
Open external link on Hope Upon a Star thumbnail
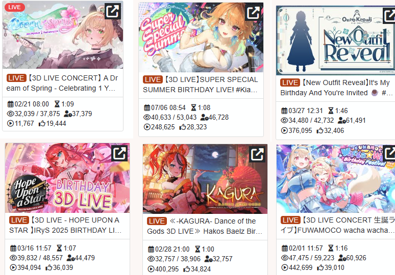(x=119, y=153)
